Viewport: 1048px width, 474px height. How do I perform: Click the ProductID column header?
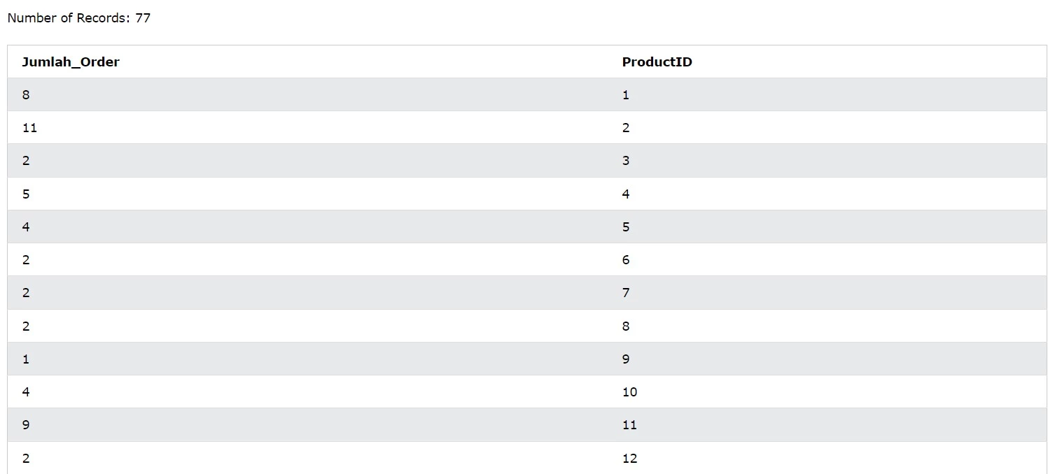point(657,62)
